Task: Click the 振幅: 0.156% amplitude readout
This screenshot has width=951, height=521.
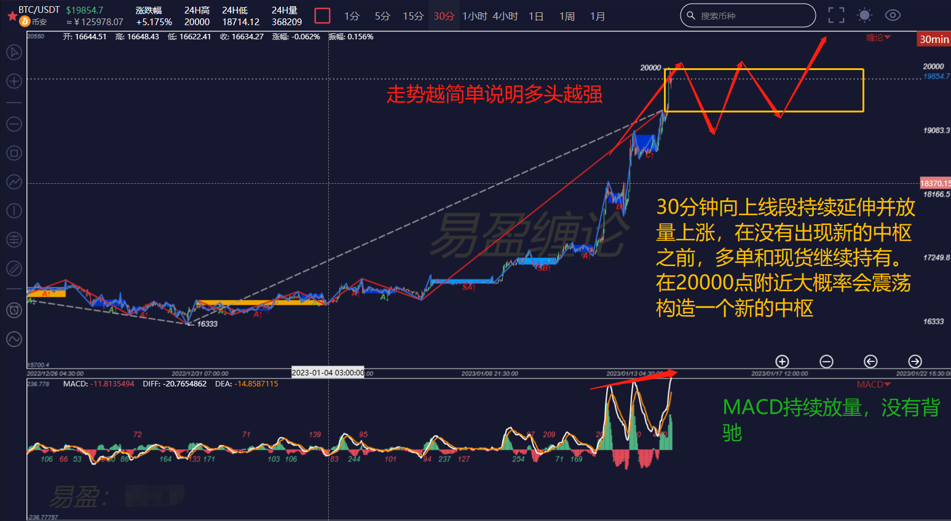Action: click(x=351, y=37)
